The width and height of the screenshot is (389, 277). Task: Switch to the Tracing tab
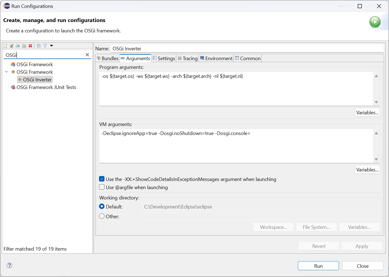[188, 58]
